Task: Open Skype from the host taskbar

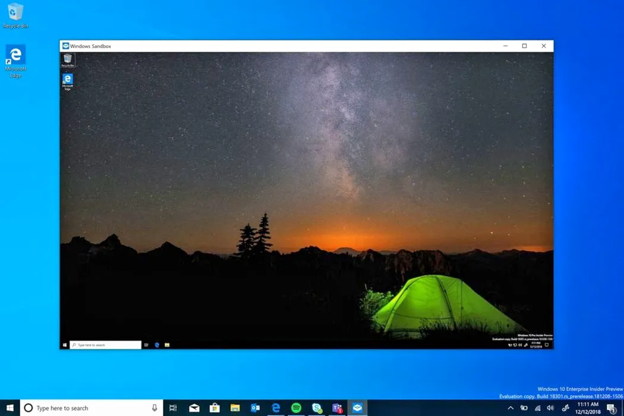Action: pos(317,408)
